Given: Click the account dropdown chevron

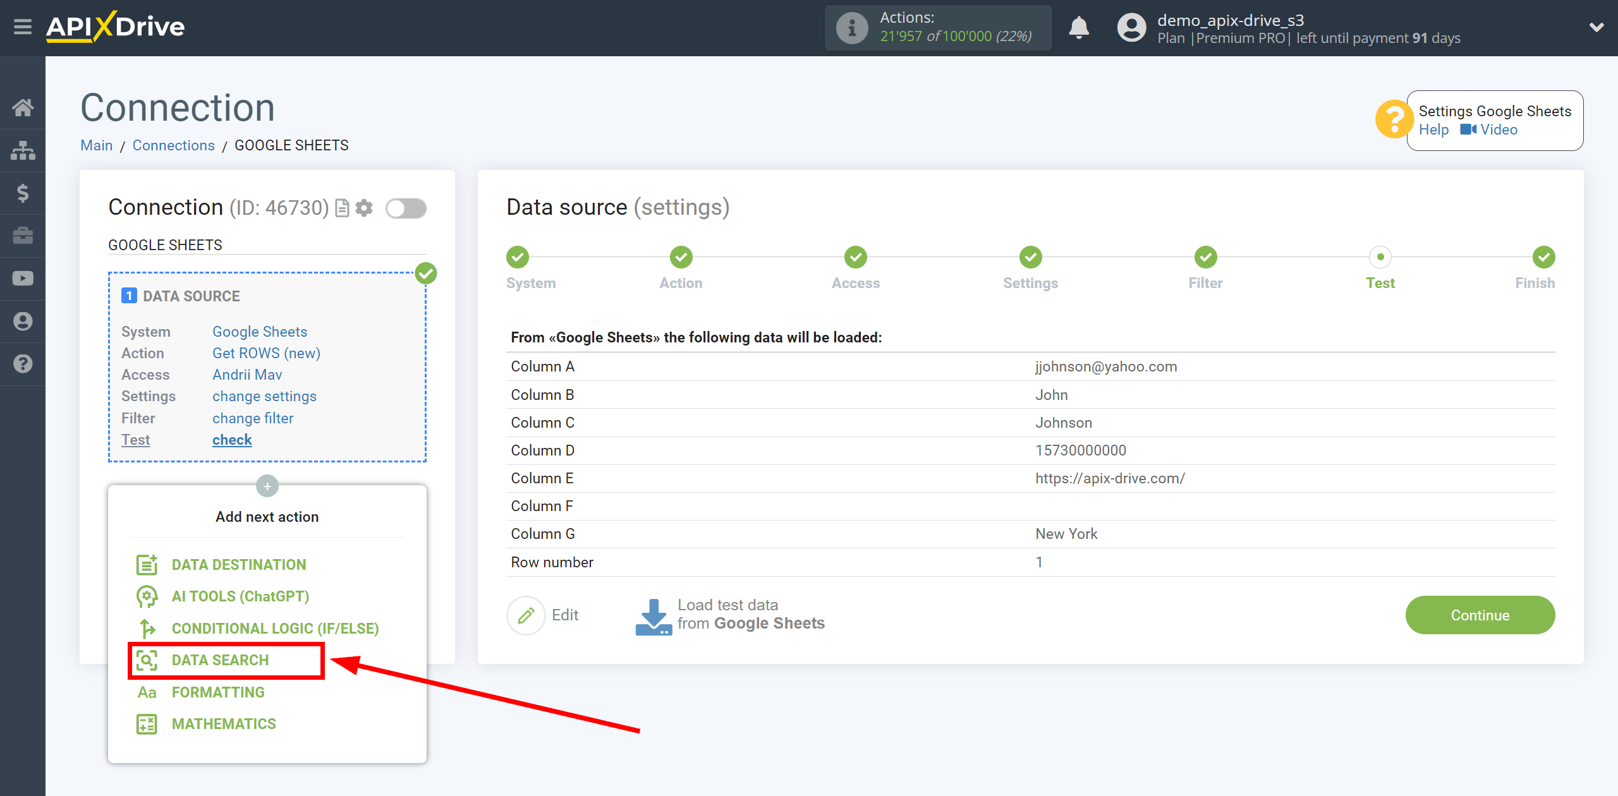Looking at the screenshot, I should click(x=1597, y=26).
